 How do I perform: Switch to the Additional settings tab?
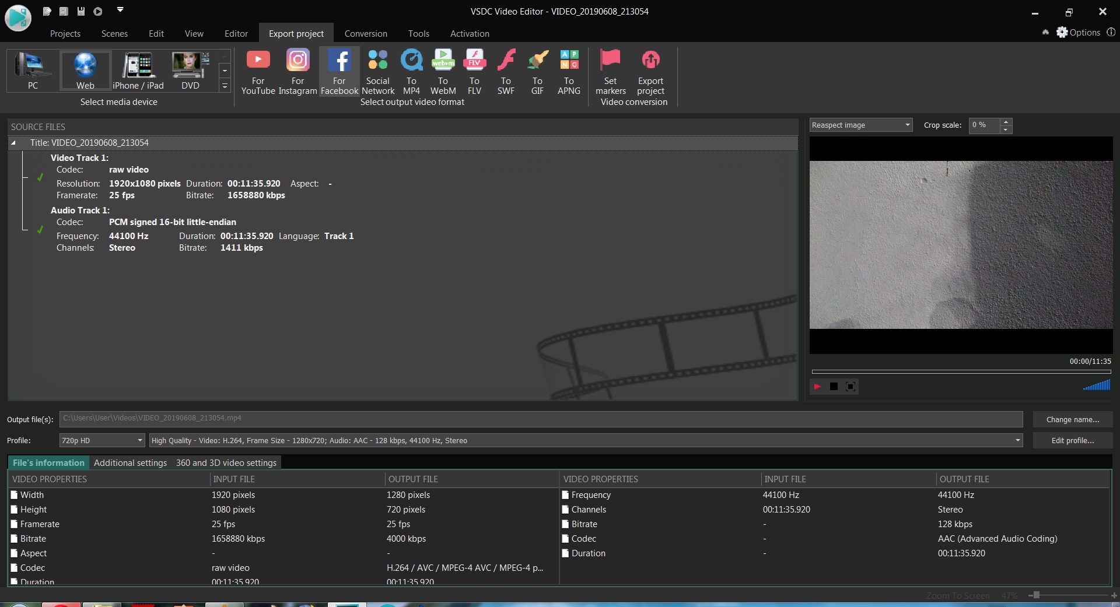[130, 463]
